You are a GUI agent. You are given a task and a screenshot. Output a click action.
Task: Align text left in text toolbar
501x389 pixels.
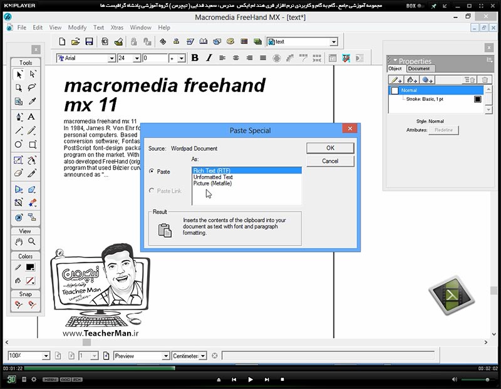222,58
